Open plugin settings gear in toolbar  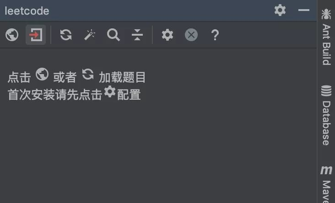(167, 35)
